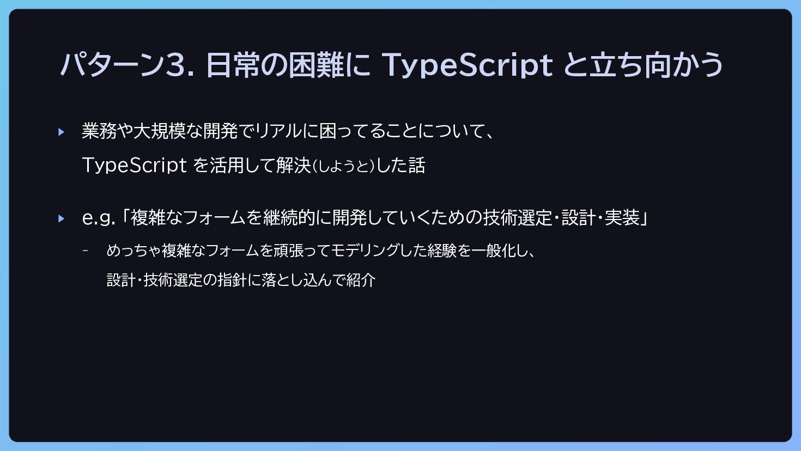The height and width of the screenshot is (451, 801).
Task: Click the line starting '業務や大規模な開発で'
Action: click(288, 131)
